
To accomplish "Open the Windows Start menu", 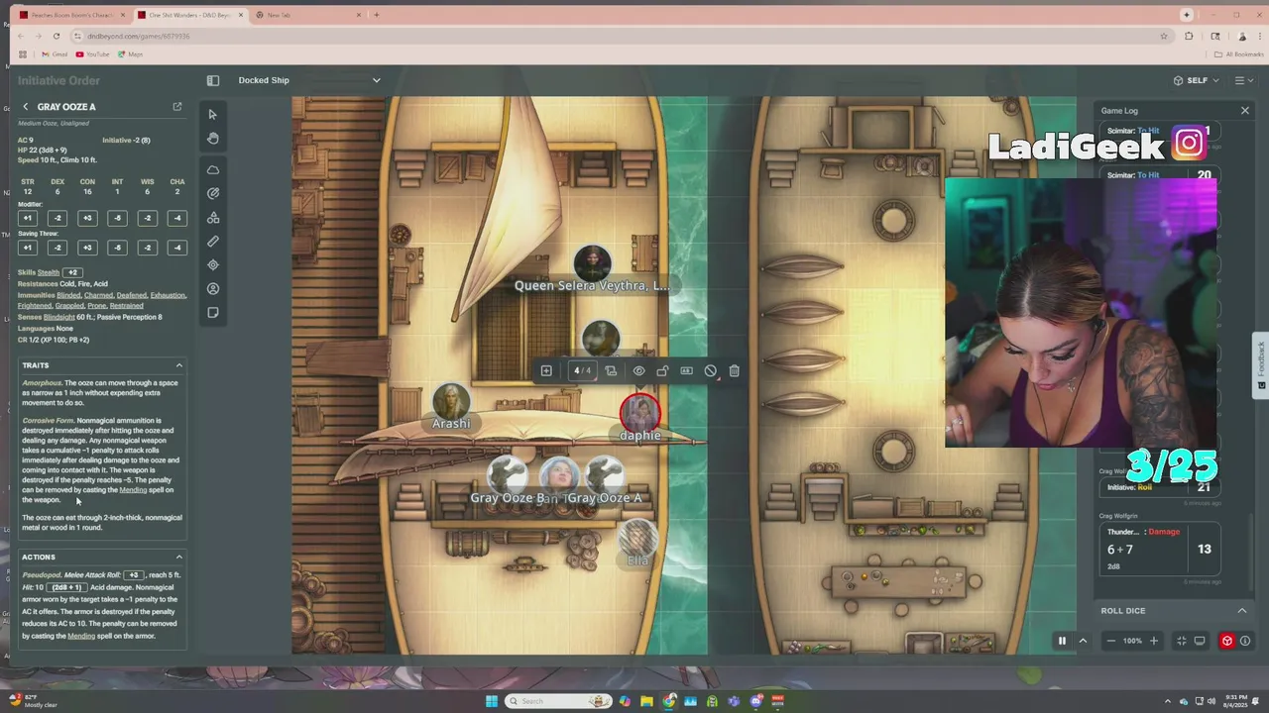I will 491,701.
